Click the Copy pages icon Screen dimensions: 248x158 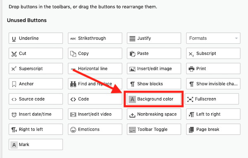click(x=73, y=54)
